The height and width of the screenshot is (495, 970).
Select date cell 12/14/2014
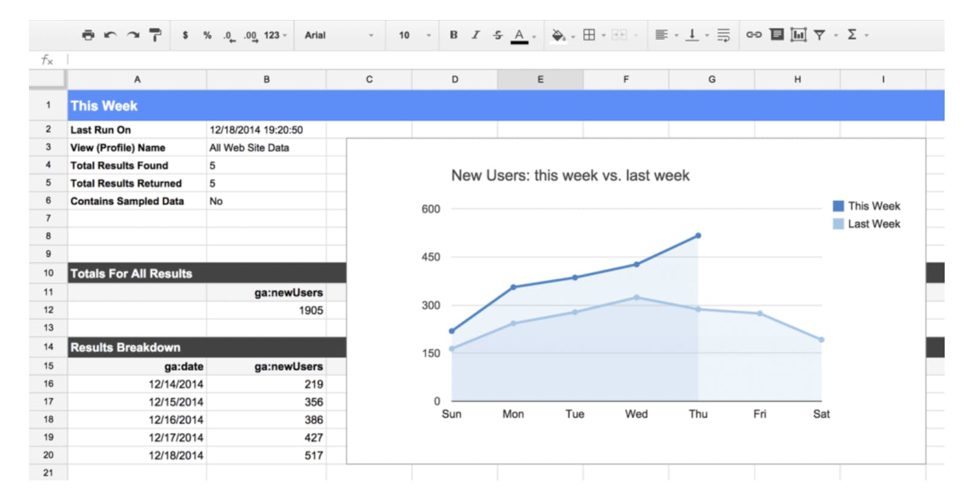(137, 384)
